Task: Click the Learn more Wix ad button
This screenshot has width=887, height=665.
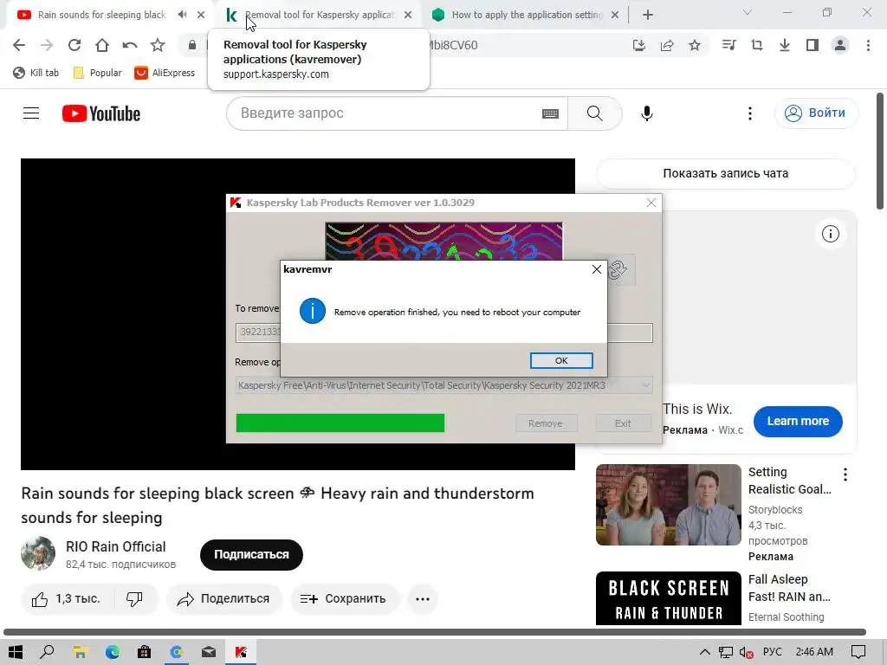Action: point(798,422)
